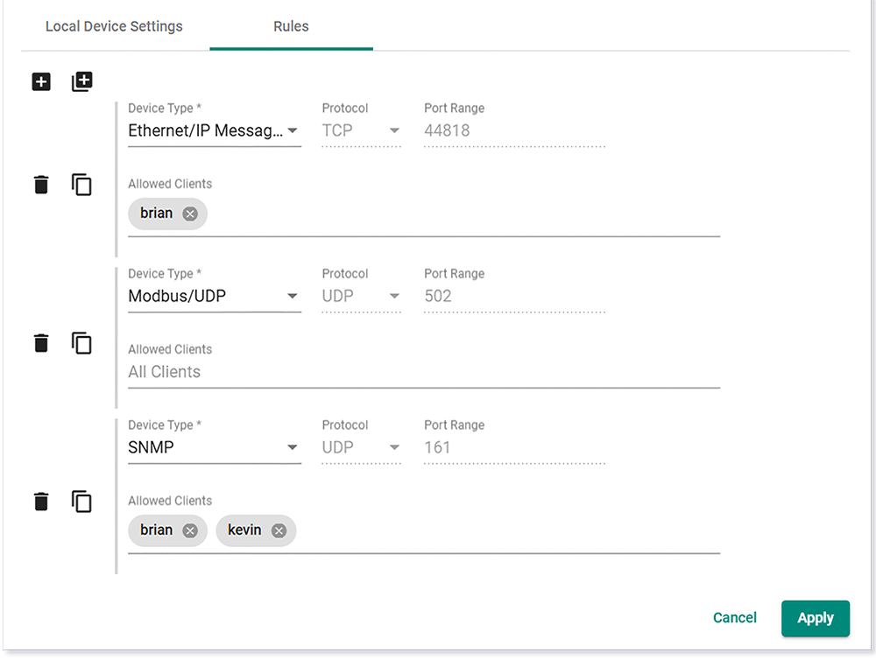The image size is (876, 660).
Task: Remove kevin from SNMP allowed clients
Action: tap(279, 530)
